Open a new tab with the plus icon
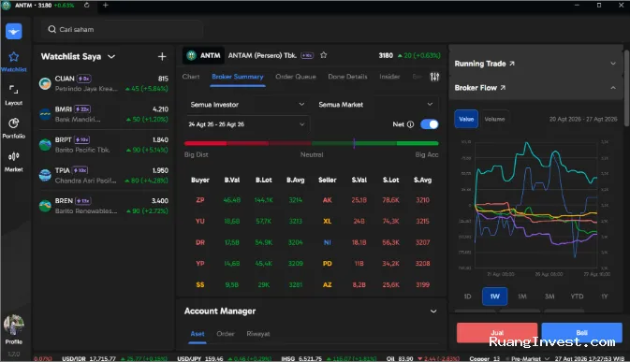This screenshot has height=362, width=630. 105,6
